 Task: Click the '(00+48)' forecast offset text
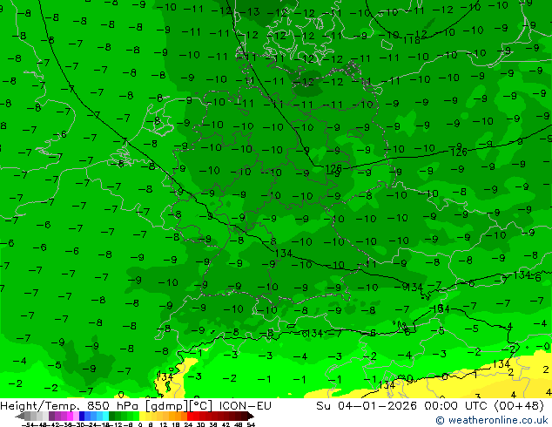520,406
